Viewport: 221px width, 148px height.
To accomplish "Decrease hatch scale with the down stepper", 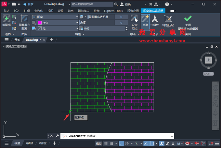I will [x=126, y=30].
